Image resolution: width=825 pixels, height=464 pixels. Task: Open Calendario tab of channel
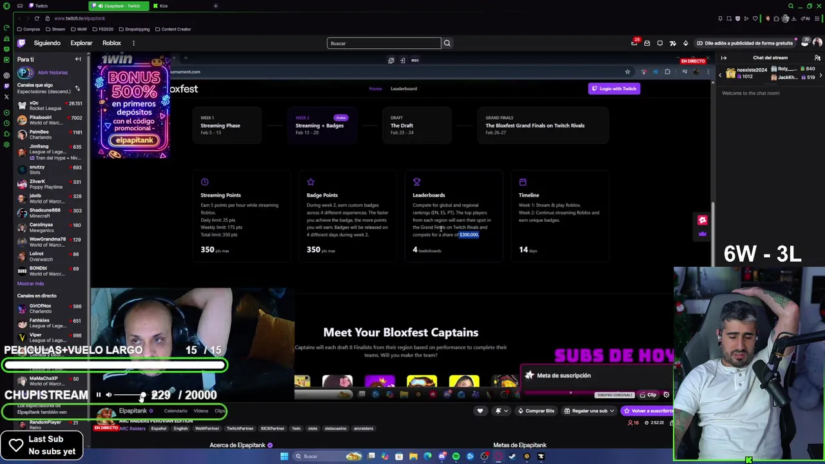click(x=175, y=411)
